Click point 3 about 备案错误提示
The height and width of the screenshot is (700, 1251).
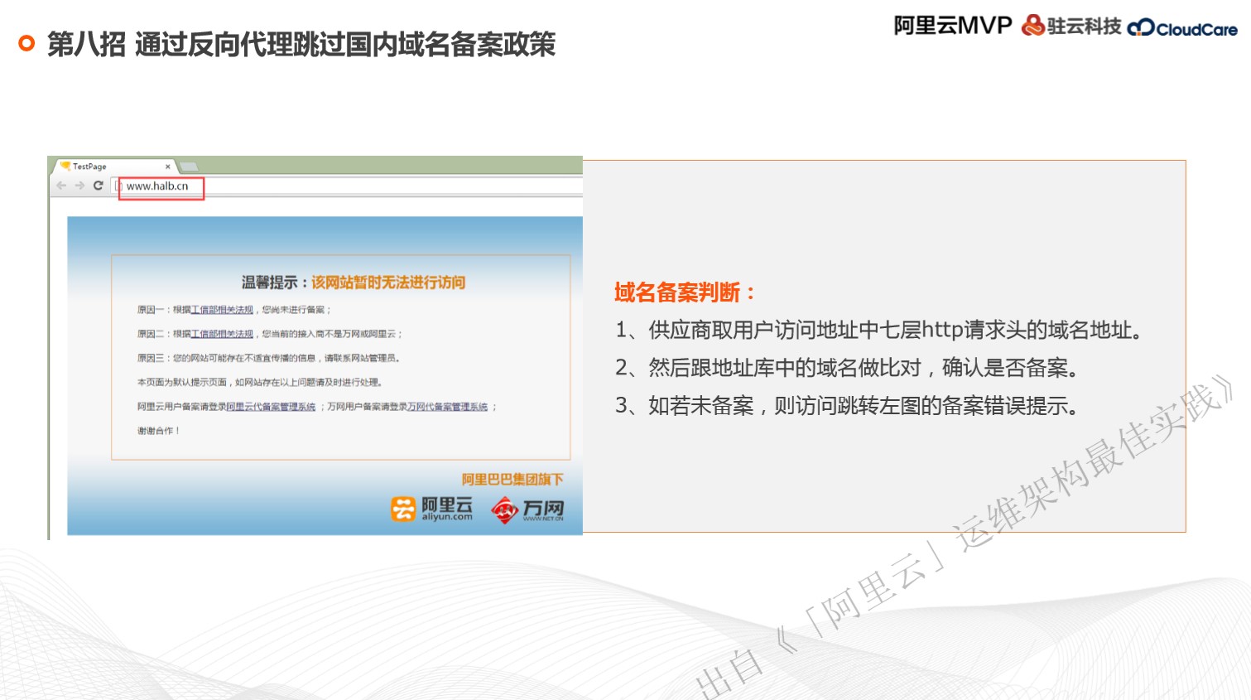[x=847, y=406]
